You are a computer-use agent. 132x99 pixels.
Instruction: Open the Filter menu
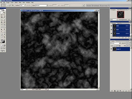(x=20, y=2)
